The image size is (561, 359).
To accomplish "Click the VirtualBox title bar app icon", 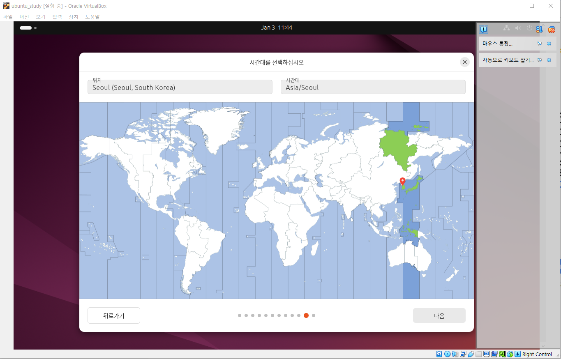I will pos(6,6).
